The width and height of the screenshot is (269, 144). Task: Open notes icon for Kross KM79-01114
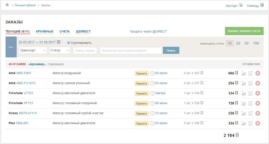click(251, 113)
